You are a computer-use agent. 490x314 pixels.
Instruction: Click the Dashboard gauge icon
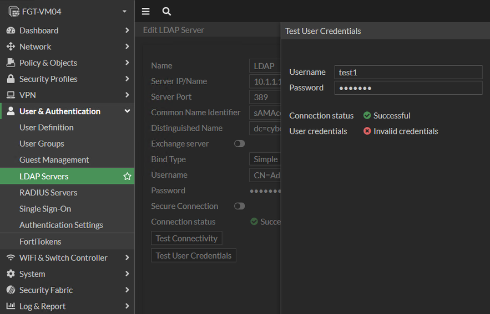tap(11, 30)
